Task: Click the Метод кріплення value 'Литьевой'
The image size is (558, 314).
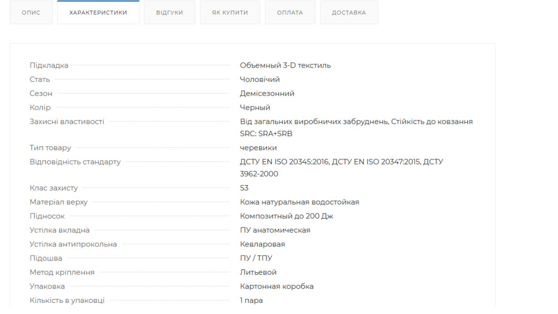Action: coord(258,272)
